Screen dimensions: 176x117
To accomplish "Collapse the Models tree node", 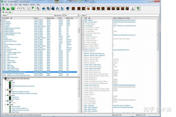I will point(6,105).
